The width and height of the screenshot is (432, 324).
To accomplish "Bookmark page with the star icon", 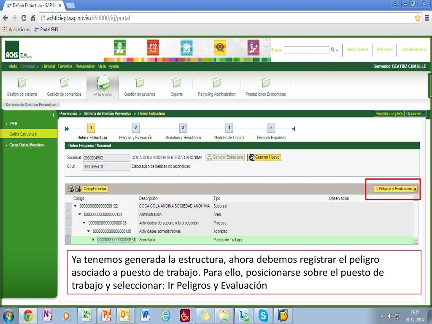I will 417,18.
